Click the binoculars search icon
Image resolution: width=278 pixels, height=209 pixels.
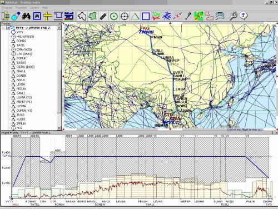tap(26, 16)
